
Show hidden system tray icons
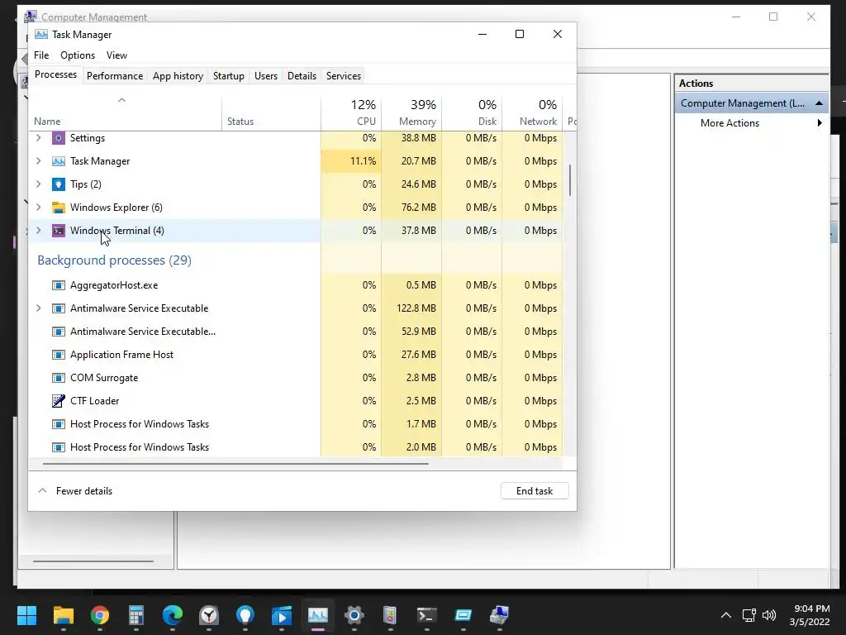pos(726,615)
